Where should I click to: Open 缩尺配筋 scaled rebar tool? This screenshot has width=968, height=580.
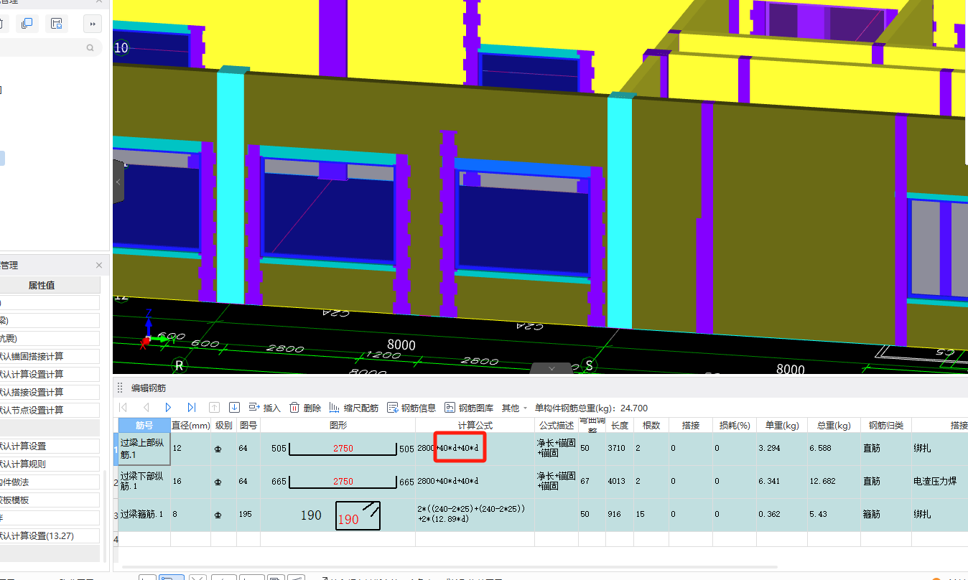click(x=354, y=408)
